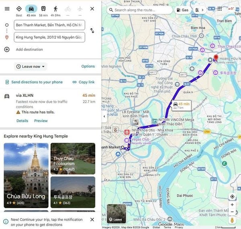Open the Leave now dropdown
The image size is (241, 229).
pos(31,67)
